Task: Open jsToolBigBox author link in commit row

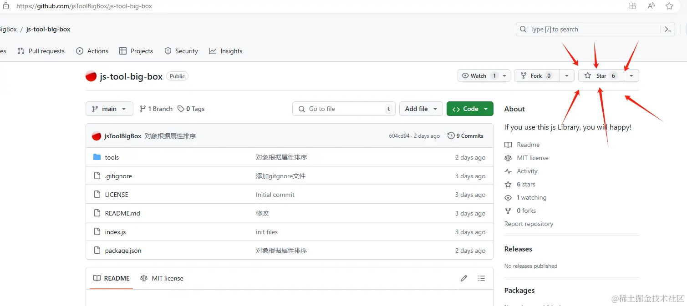Action: [x=123, y=136]
